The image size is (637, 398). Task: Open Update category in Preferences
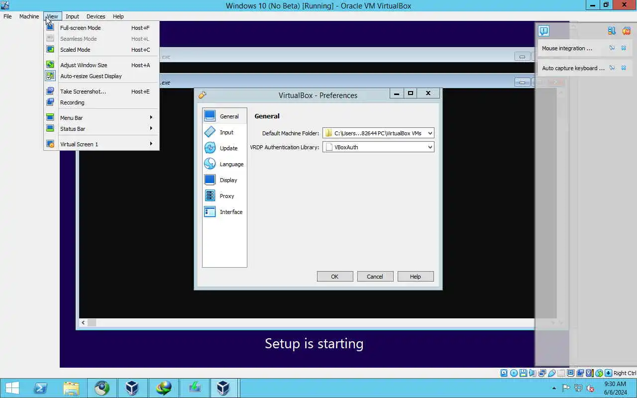224,148
